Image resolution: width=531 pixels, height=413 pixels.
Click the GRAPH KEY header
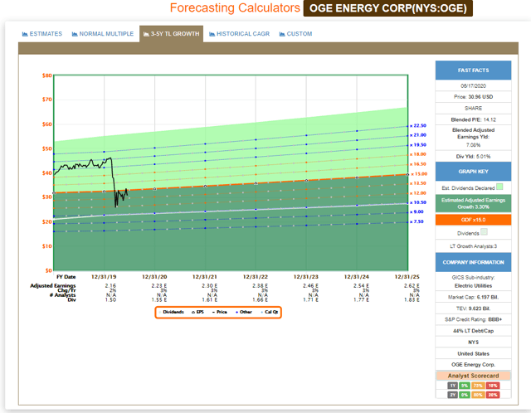tap(473, 172)
